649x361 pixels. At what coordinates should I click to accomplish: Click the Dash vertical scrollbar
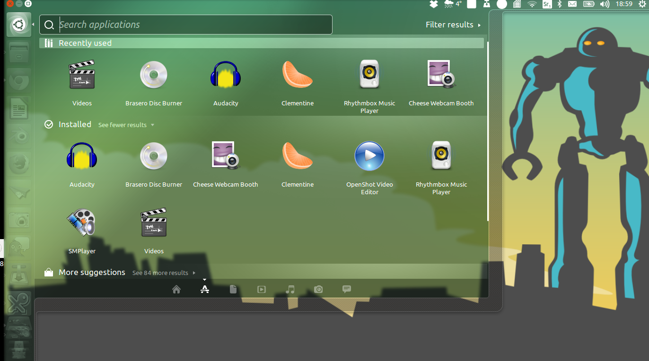pos(488,131)
